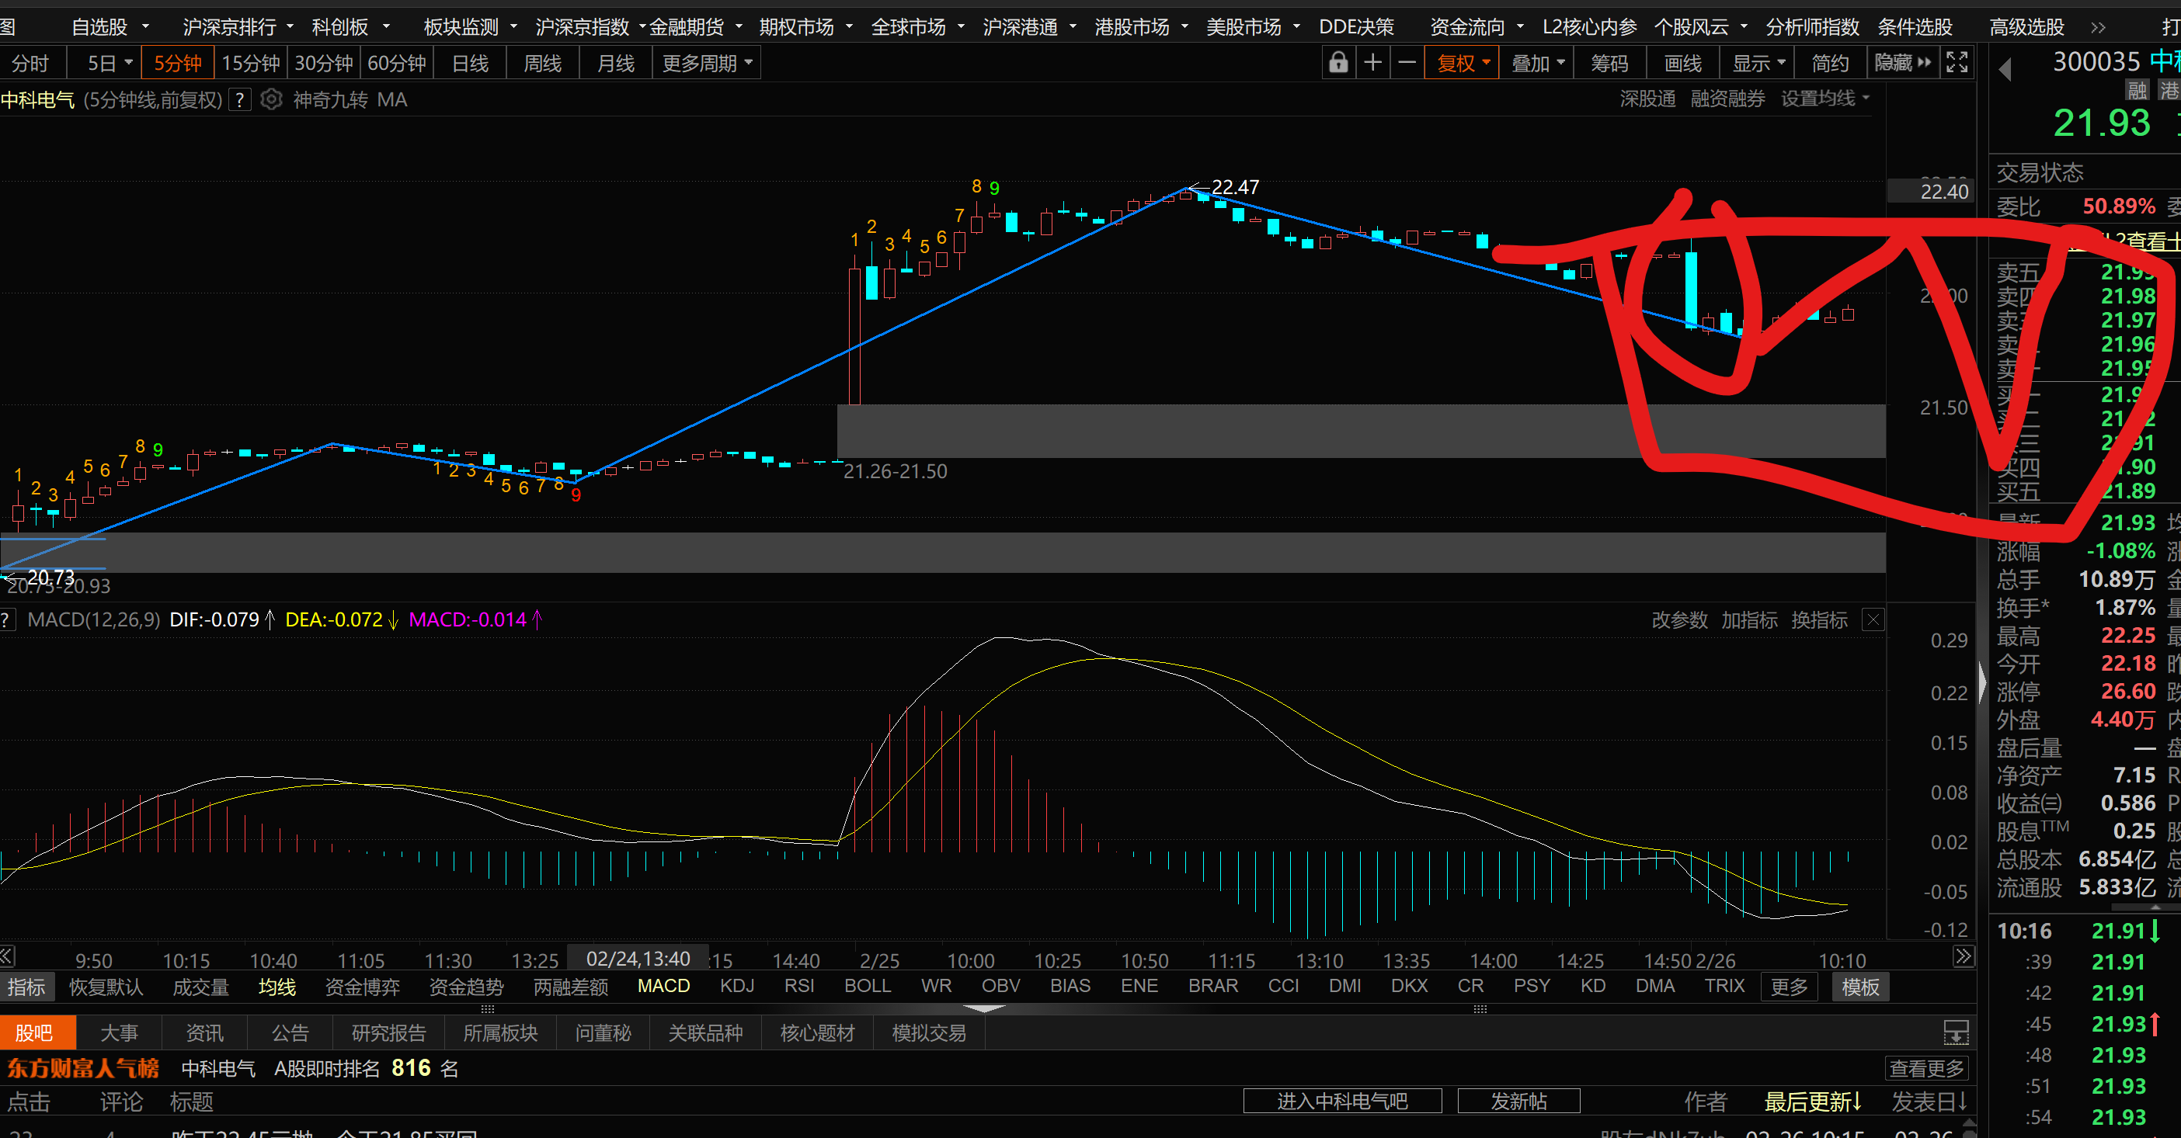2181x1138 pixels.
Task: Click 进入中科电气吧 button
Action: [1342, 1101]
